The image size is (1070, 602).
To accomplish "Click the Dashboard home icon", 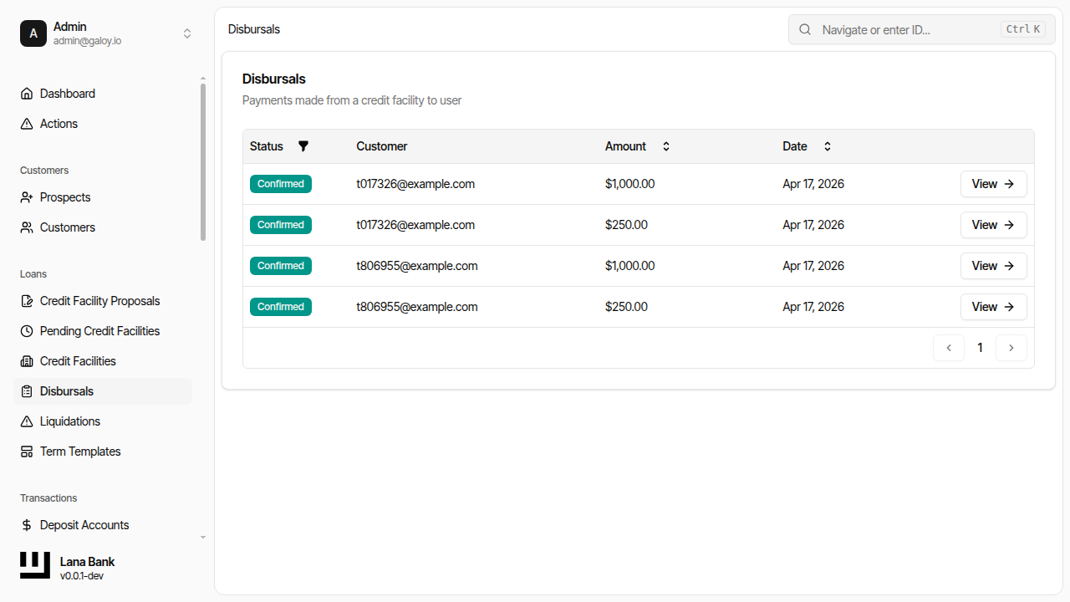I will click(x=27, y=94).
